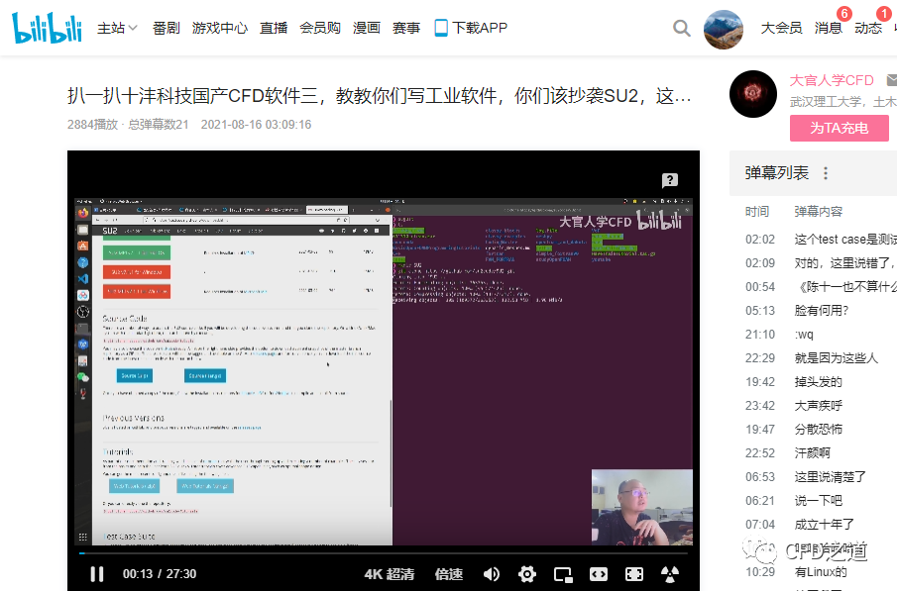Click the 02:09 danmaku row
The image size is (897, 591).
(x=821, y=263)
